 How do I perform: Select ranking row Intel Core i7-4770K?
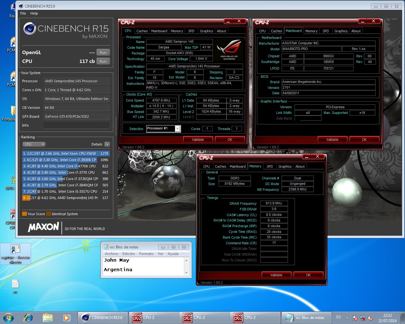66,166
